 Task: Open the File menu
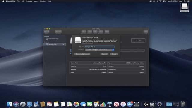point(18,1)
